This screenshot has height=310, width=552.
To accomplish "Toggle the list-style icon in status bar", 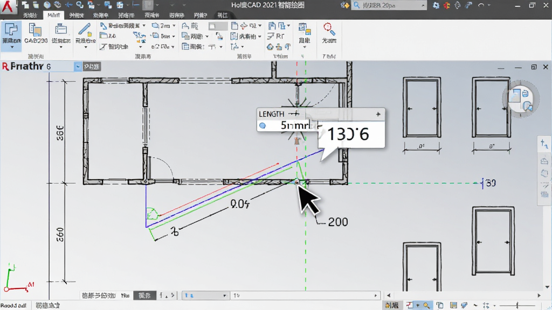I will (453, 305).
